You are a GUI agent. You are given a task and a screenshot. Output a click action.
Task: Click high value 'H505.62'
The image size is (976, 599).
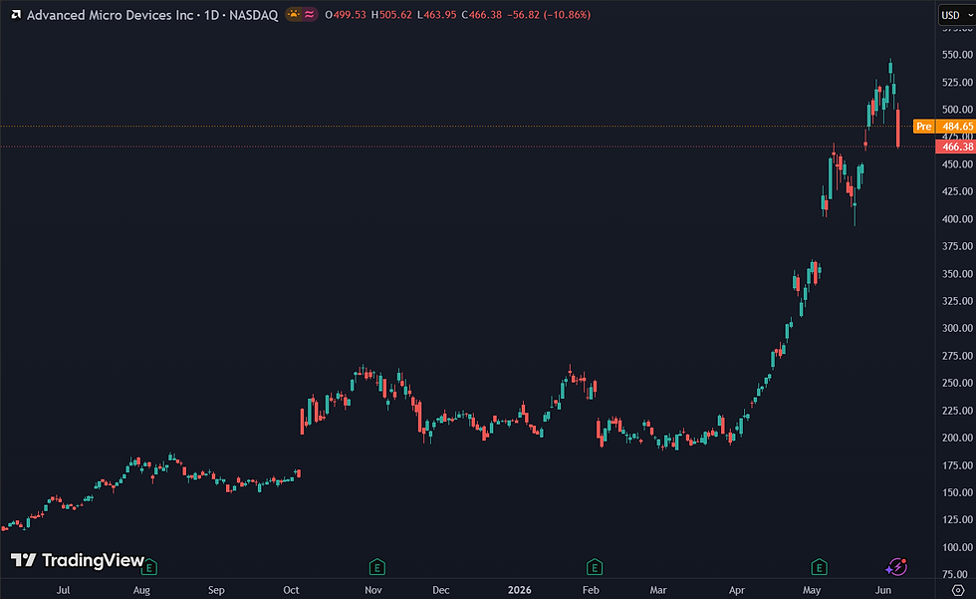pos(391,15)
